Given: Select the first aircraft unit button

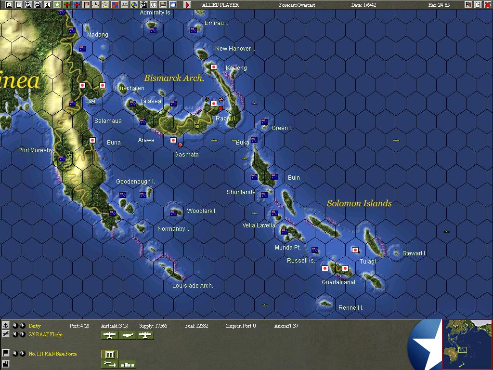Looking at the screenshot, I should [110, 335].
